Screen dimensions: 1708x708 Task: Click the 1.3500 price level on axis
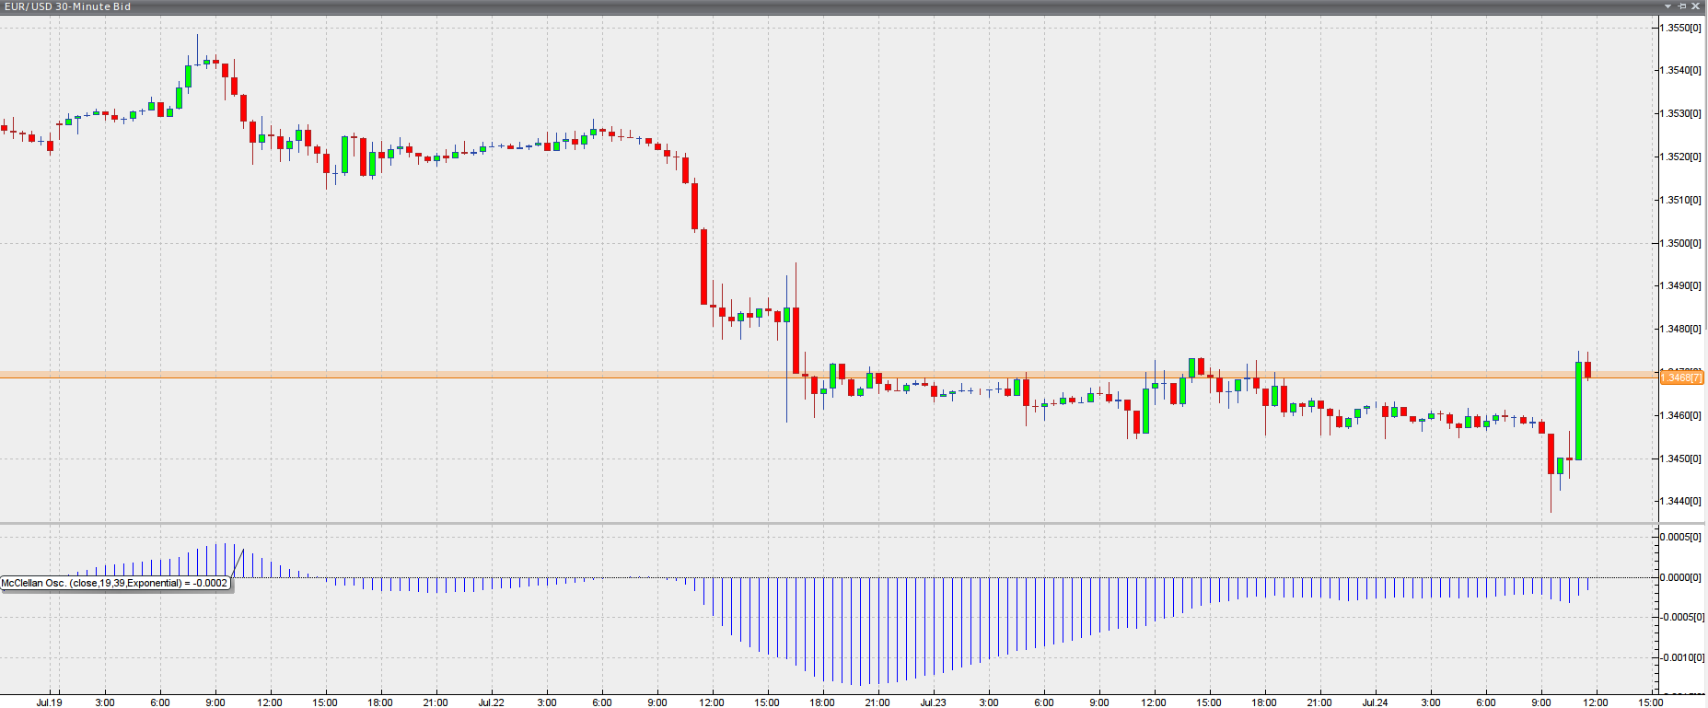pyautogui.click(x=1680, y=243)
